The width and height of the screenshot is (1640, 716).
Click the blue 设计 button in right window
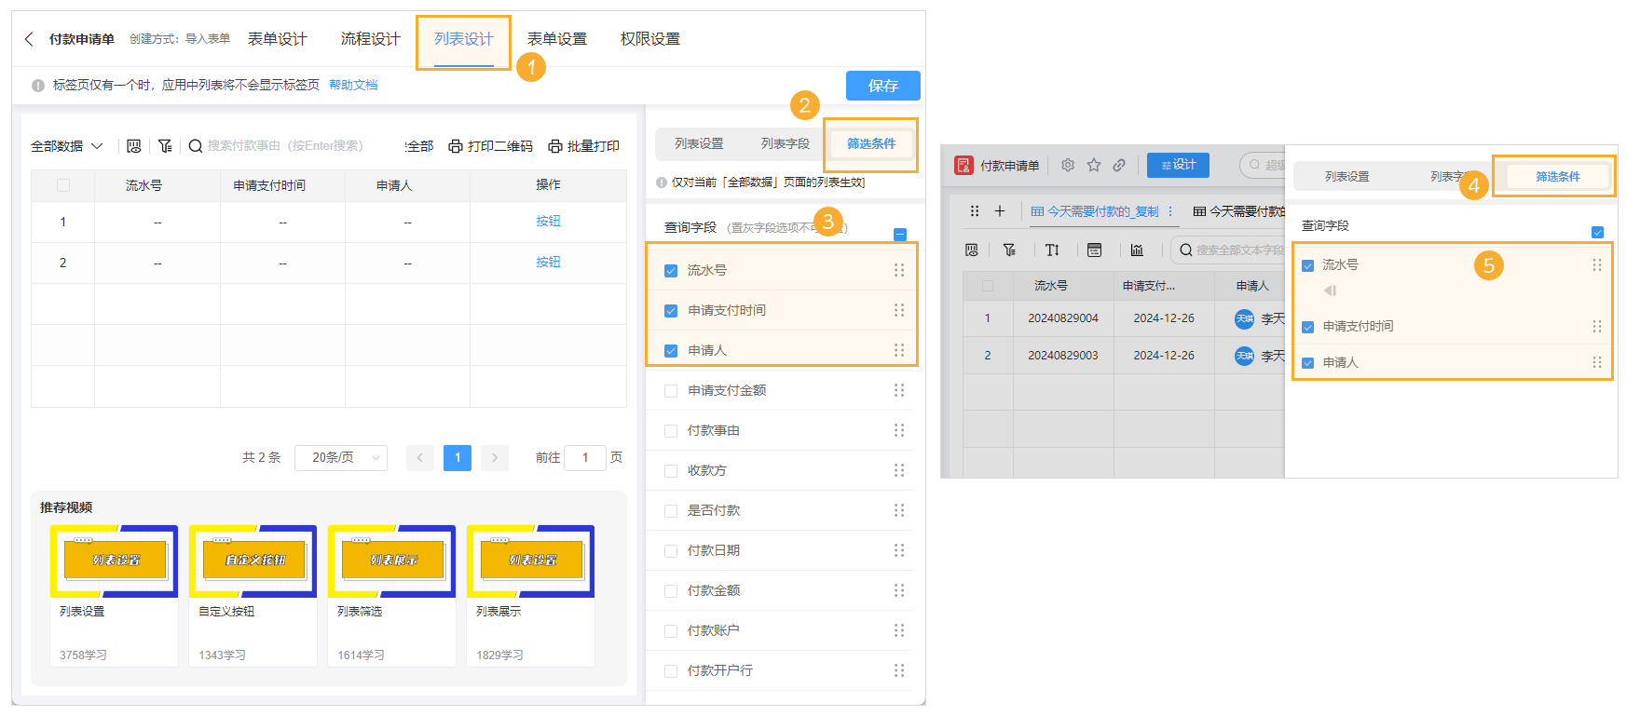coord(1178,165)
